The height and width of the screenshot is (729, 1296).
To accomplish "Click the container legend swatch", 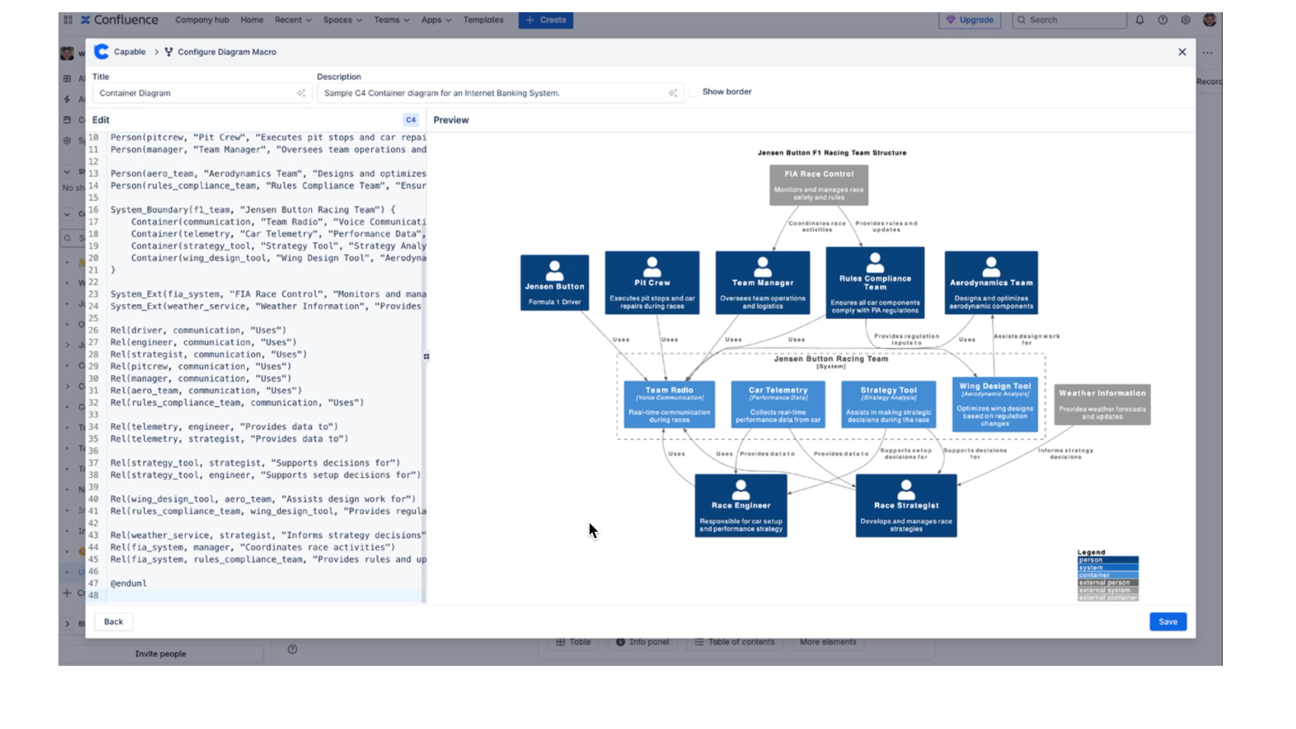I will pyautogui.click(x=1108, y=575).
